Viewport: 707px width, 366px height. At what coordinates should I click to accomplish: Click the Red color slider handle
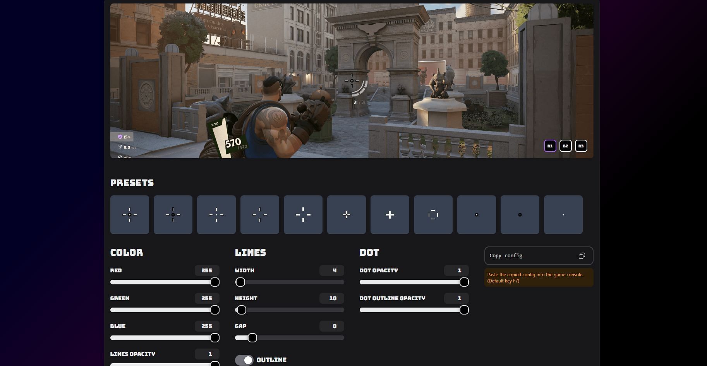pyautogui.click(x=215, y=282)
